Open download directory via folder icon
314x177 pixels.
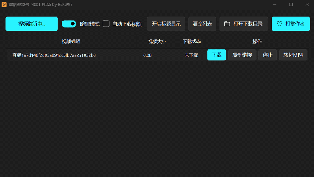pos(227,24)
